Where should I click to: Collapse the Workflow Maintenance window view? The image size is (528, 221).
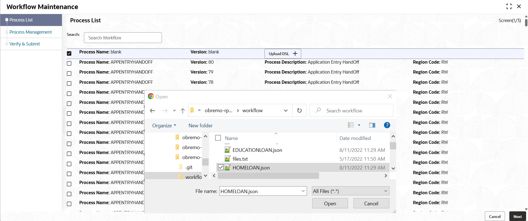click(509, 6)
